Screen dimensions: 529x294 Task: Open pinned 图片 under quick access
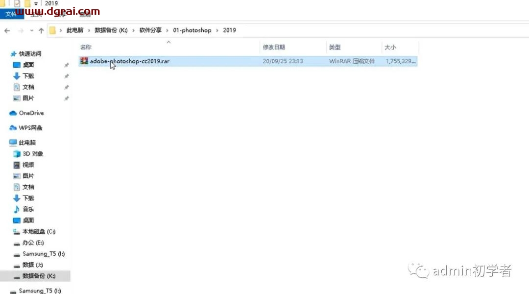[x=28, y=98]
